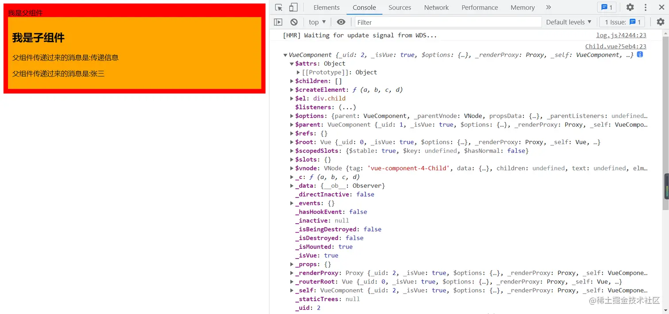Image resolution: width=669 pixels, height=314 pixels.
Task: Show more DevTools tabs via chevron
Action: [549, 8]
